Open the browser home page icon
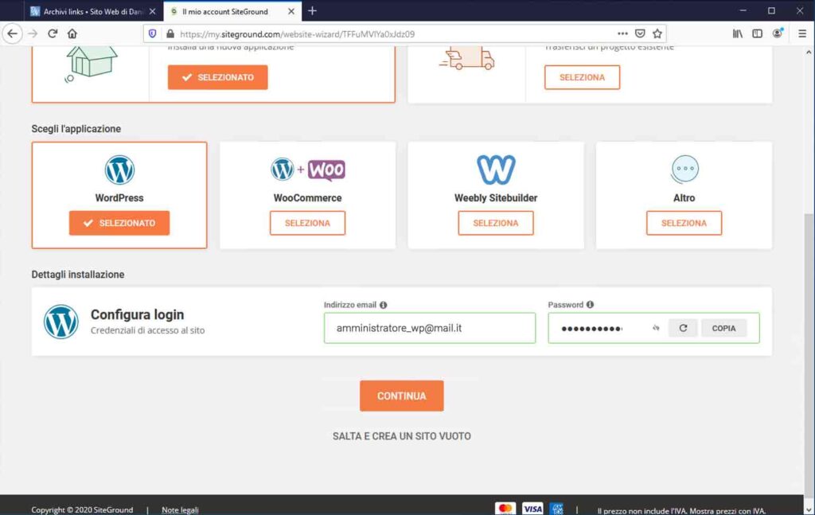 [x=72, y=33]
